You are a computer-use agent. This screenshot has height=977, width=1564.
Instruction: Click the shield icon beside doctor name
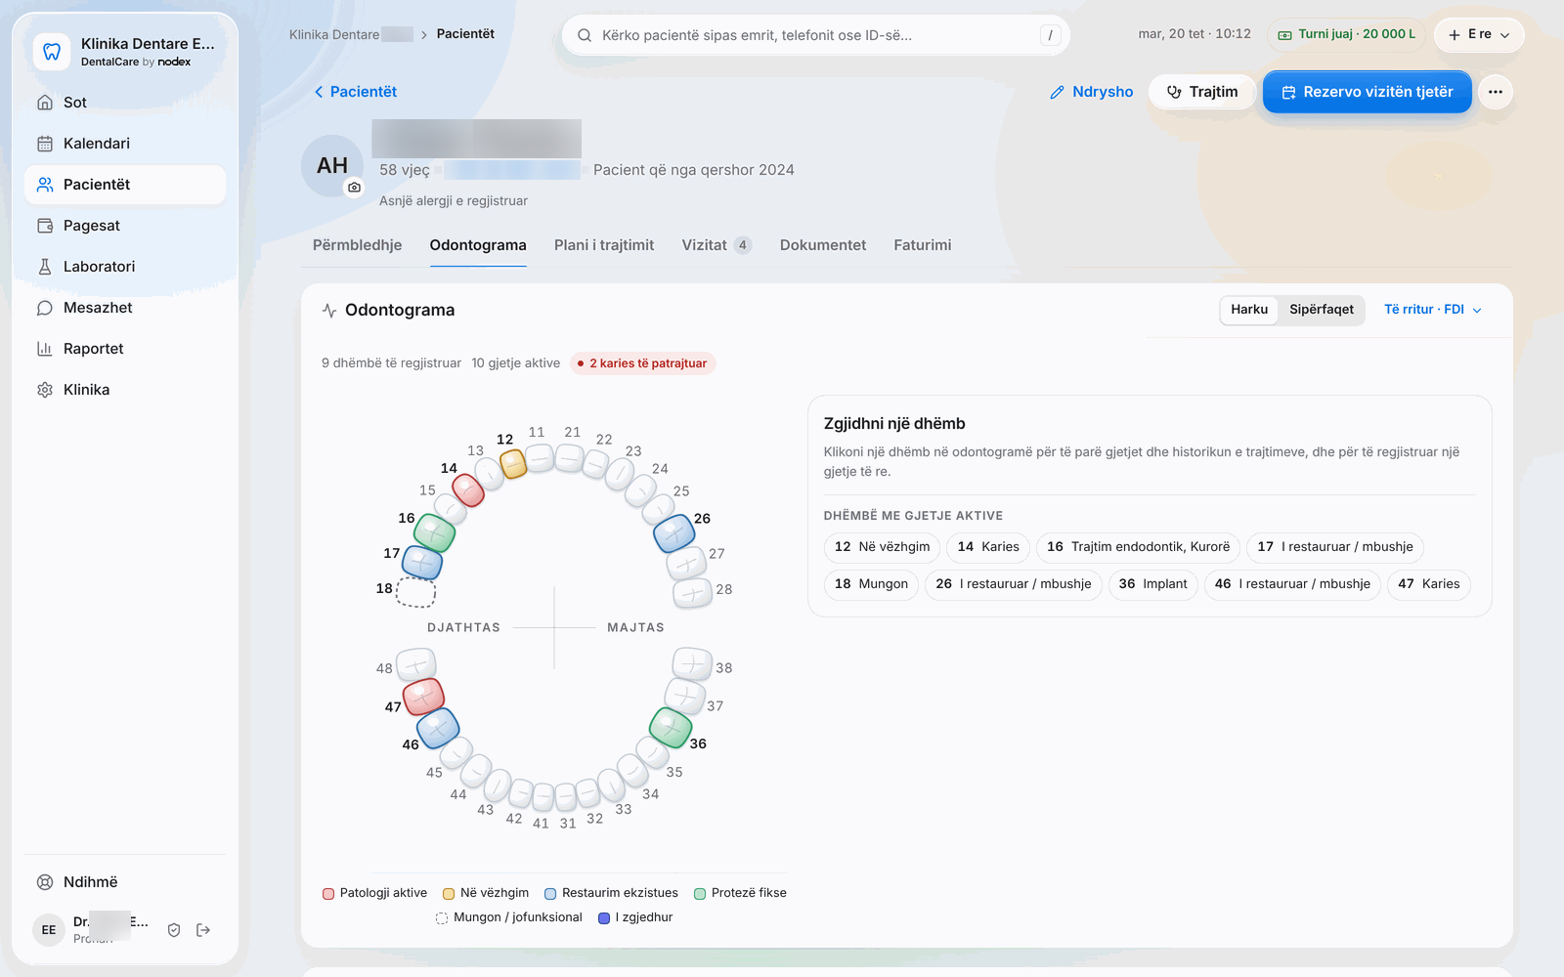[x=174, y=930]
